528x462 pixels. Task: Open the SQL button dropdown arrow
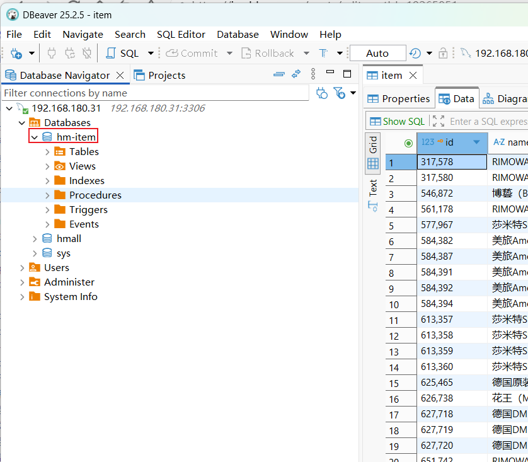tap(151, 53)
